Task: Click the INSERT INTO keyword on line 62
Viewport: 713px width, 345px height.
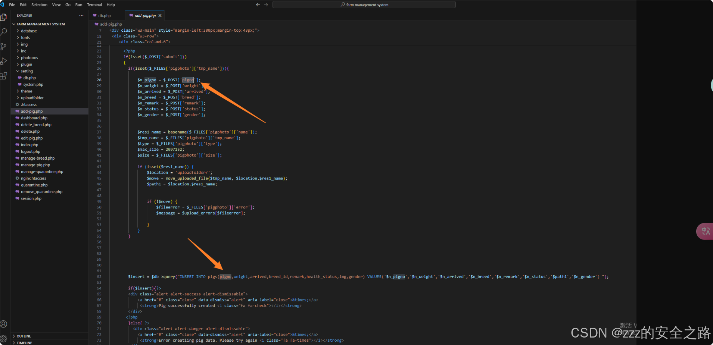Action: coord(192,277)
